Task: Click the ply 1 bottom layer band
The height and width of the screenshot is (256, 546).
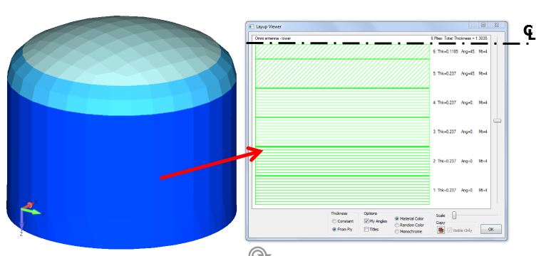Action: [343, 191]
